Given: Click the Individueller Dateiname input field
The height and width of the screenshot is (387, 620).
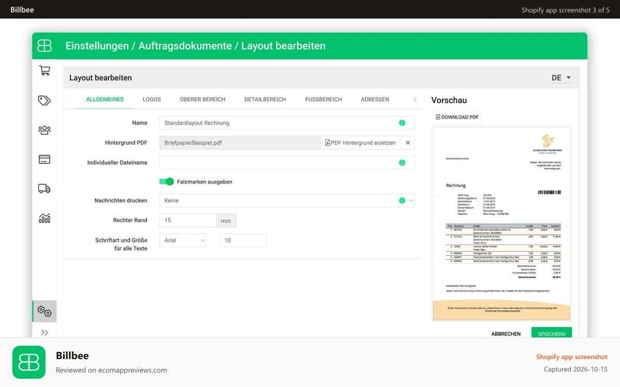Looking at the screenshot, I should tap(287, 163).
